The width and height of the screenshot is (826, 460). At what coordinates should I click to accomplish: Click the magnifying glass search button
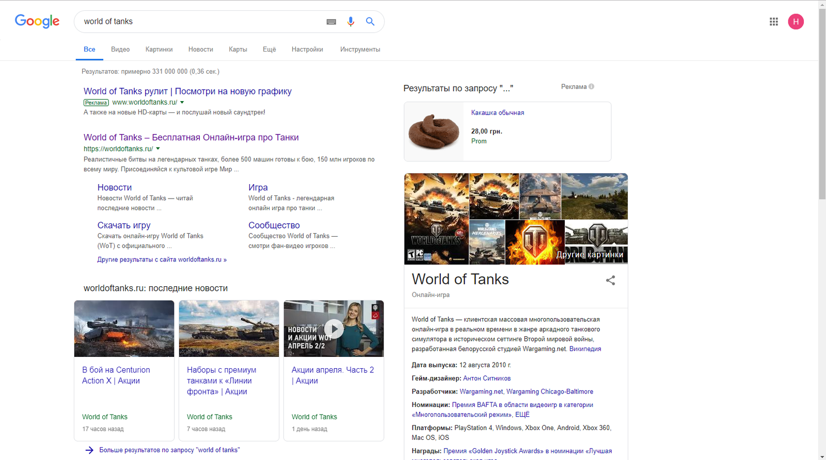(x=370, y=22)
